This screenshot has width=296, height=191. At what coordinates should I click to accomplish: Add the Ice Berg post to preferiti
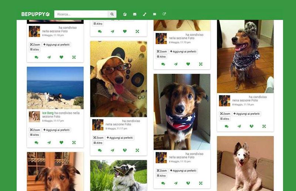[x=57, y=130]
